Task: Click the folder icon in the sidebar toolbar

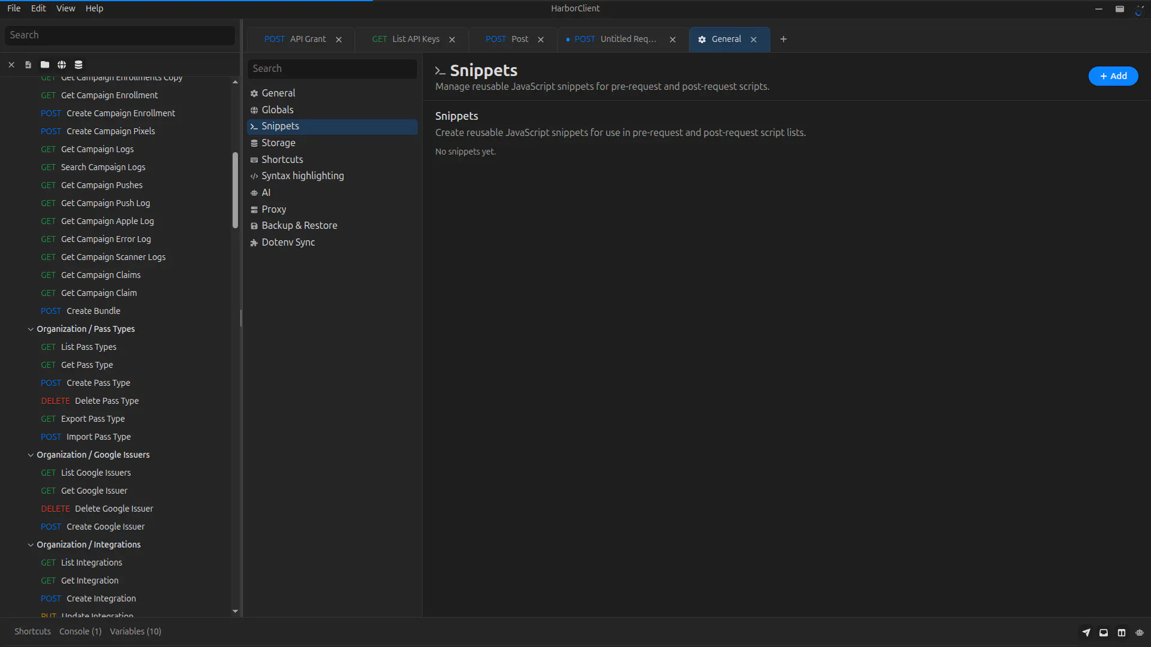Action: [45, 65]
